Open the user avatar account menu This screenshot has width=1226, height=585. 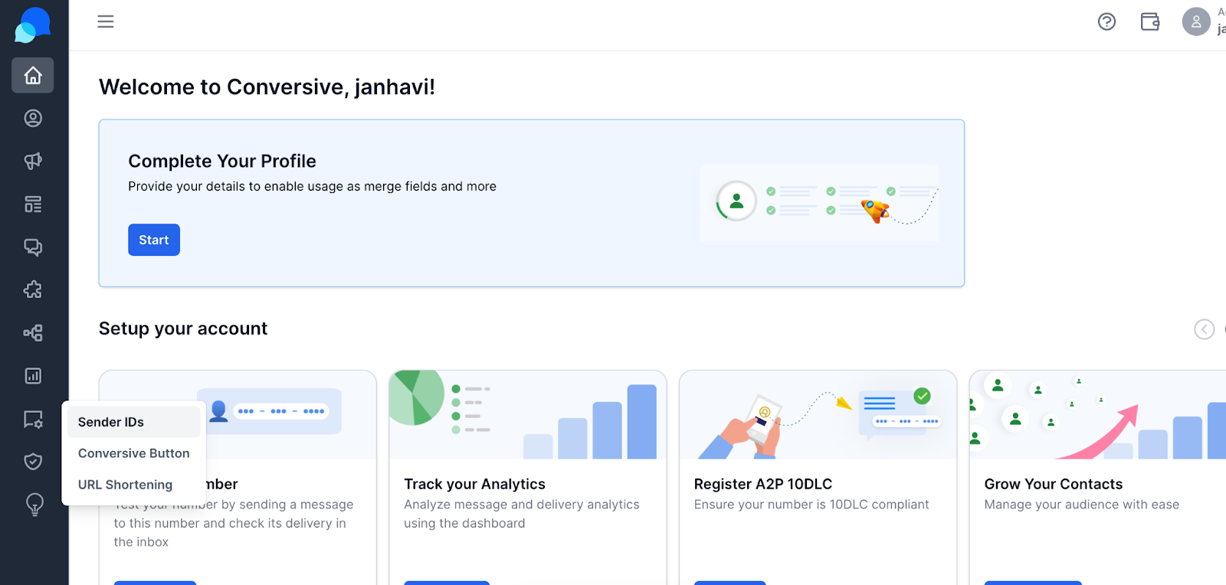(x=1196, y=21)
